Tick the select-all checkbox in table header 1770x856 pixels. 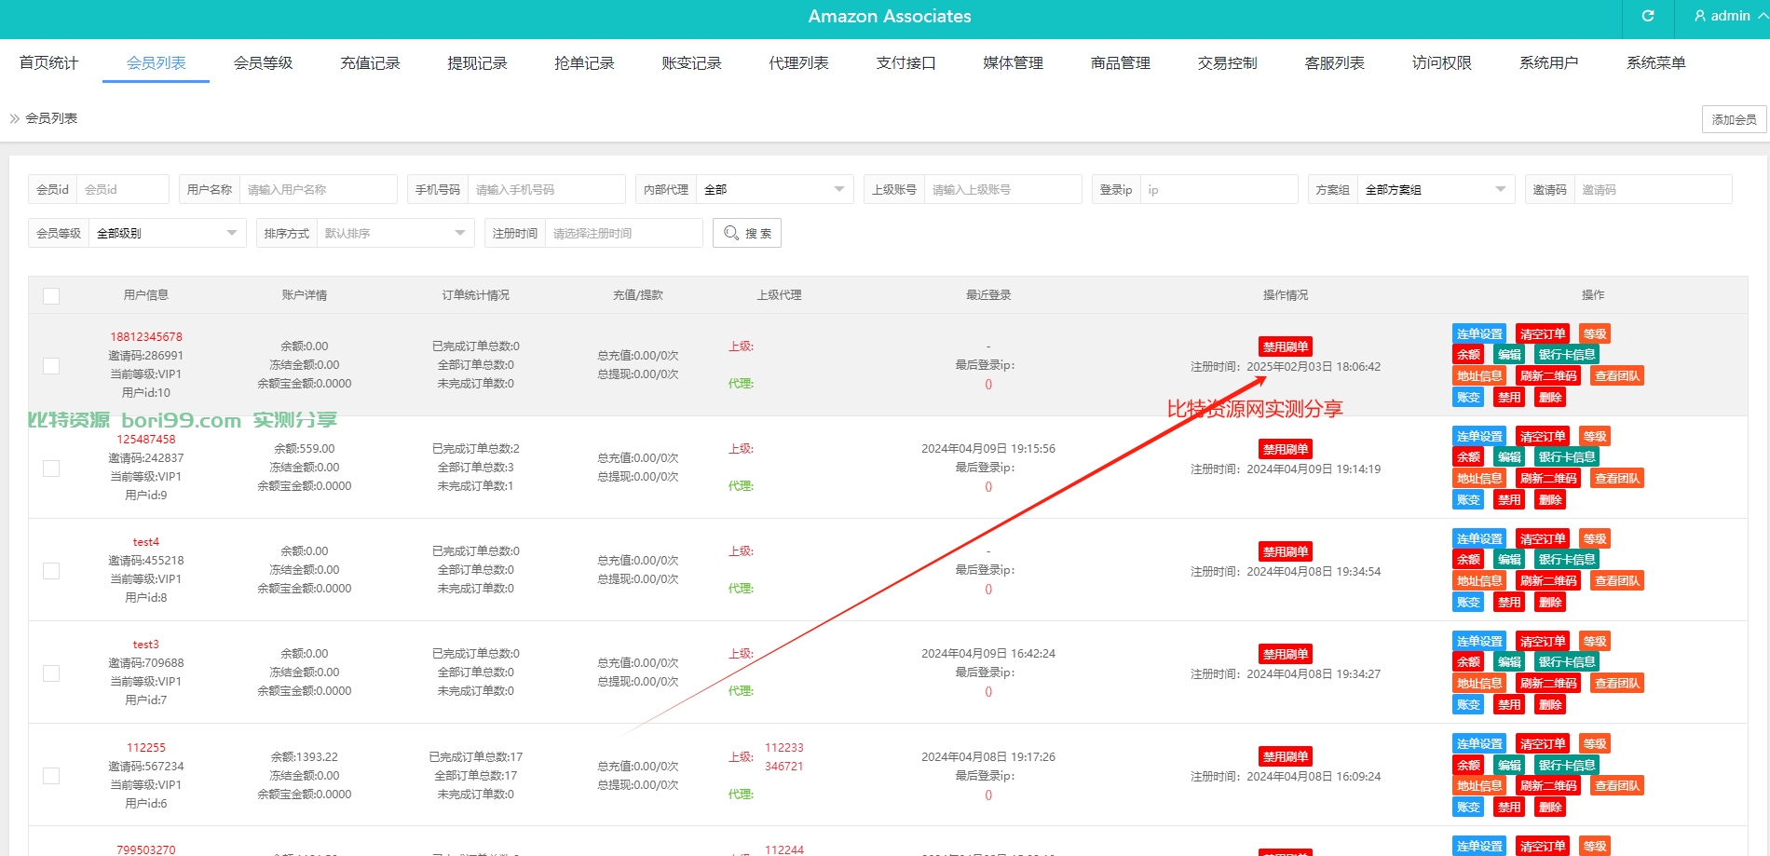(51, 296)
